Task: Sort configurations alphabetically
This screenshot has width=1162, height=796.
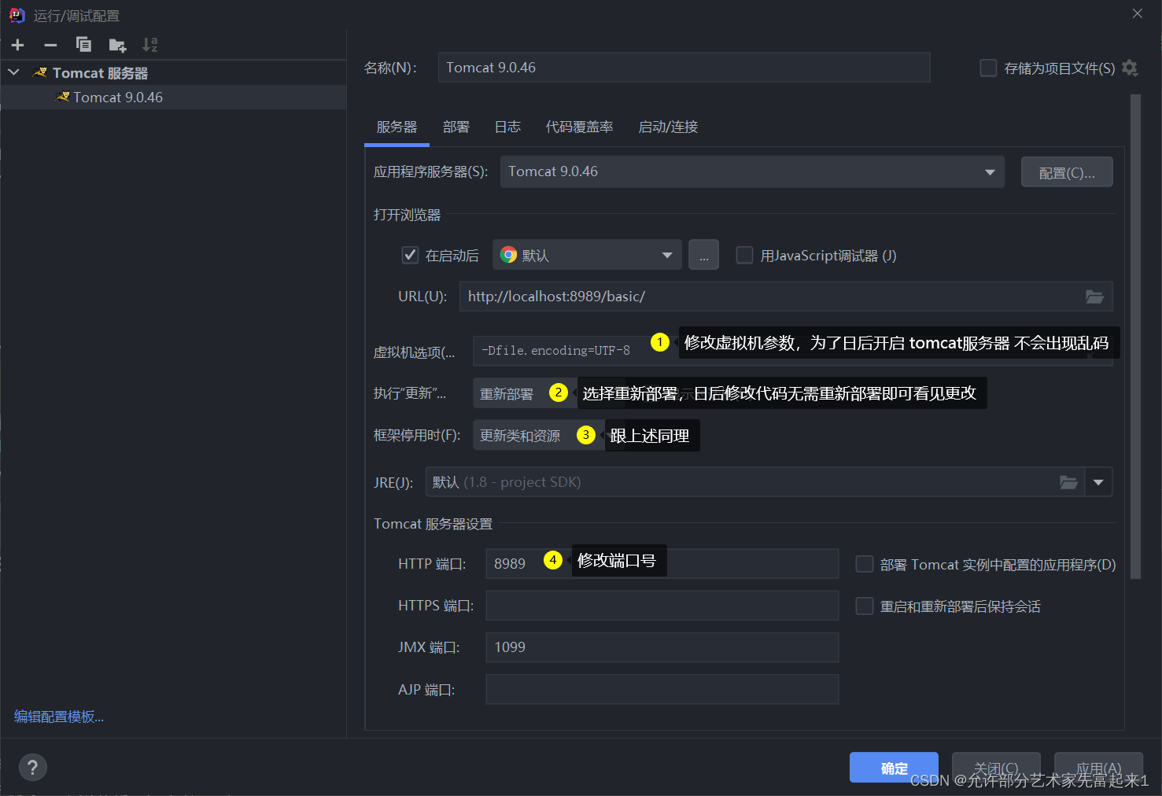Action: click(149, 45)
